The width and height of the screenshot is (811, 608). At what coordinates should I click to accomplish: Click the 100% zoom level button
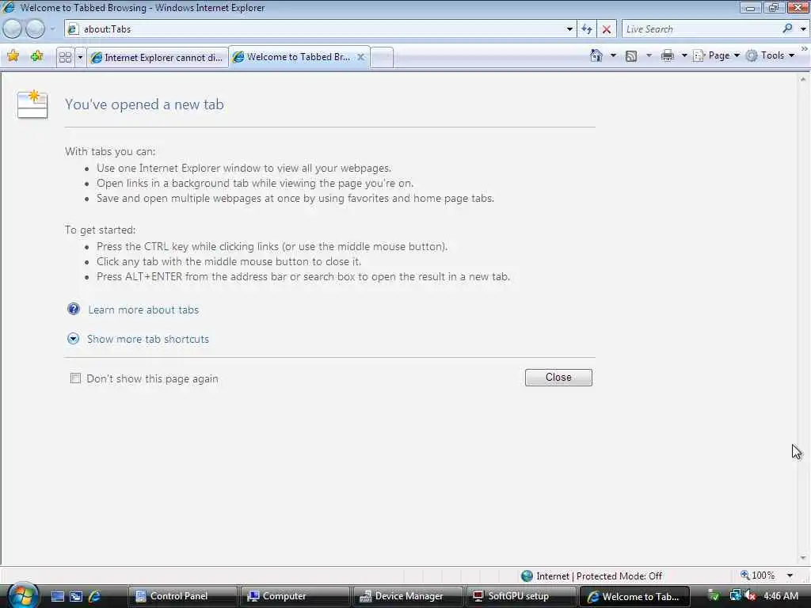pyautogui.click(x=758, y=576)
